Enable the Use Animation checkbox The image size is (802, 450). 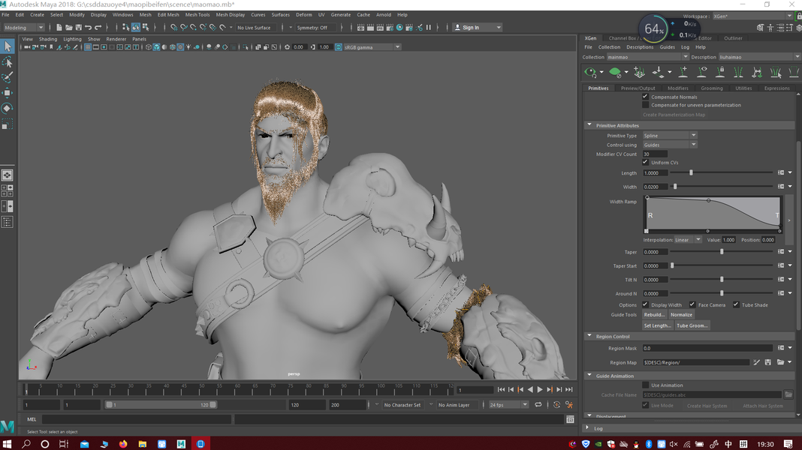[646, 385]
